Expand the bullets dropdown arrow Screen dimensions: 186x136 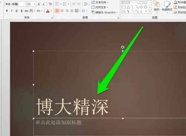tap(61, 4)
